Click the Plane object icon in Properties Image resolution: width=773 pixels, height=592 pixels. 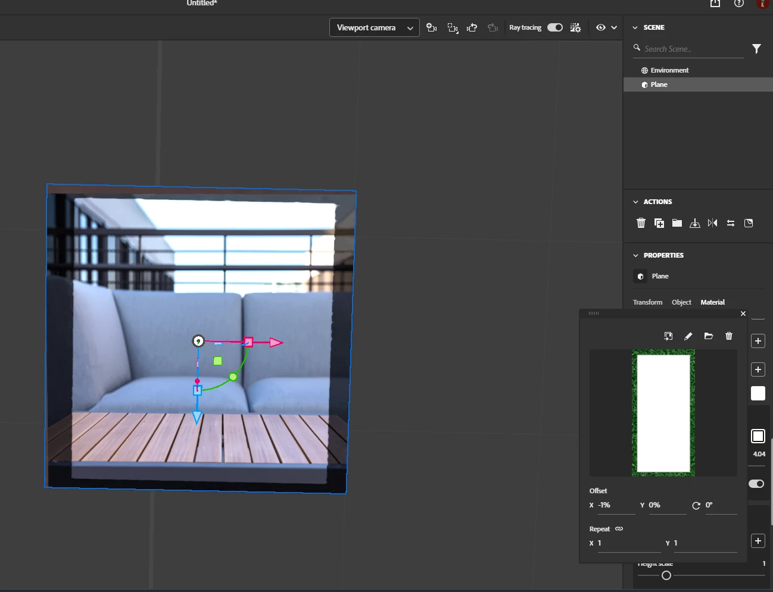641,276
